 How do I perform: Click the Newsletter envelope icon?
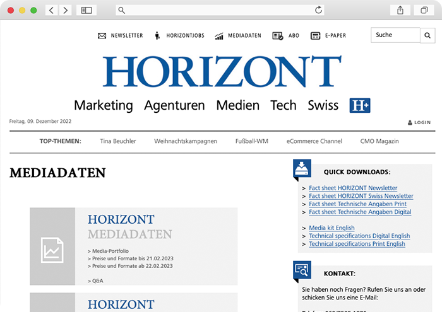pos(102,36)
